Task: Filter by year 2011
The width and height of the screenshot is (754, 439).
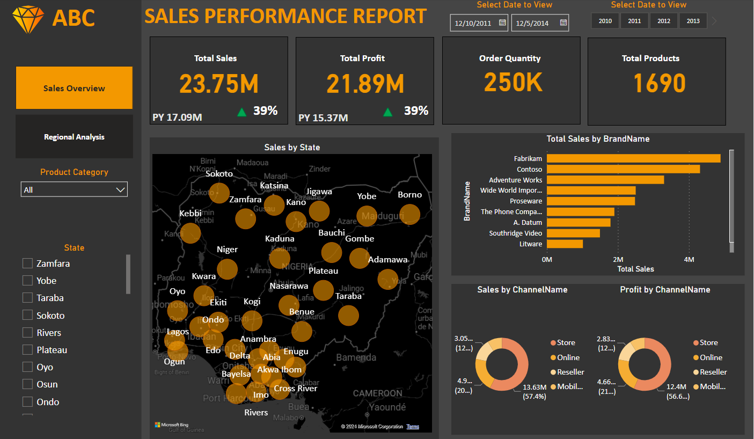Action: pos(634,21)
